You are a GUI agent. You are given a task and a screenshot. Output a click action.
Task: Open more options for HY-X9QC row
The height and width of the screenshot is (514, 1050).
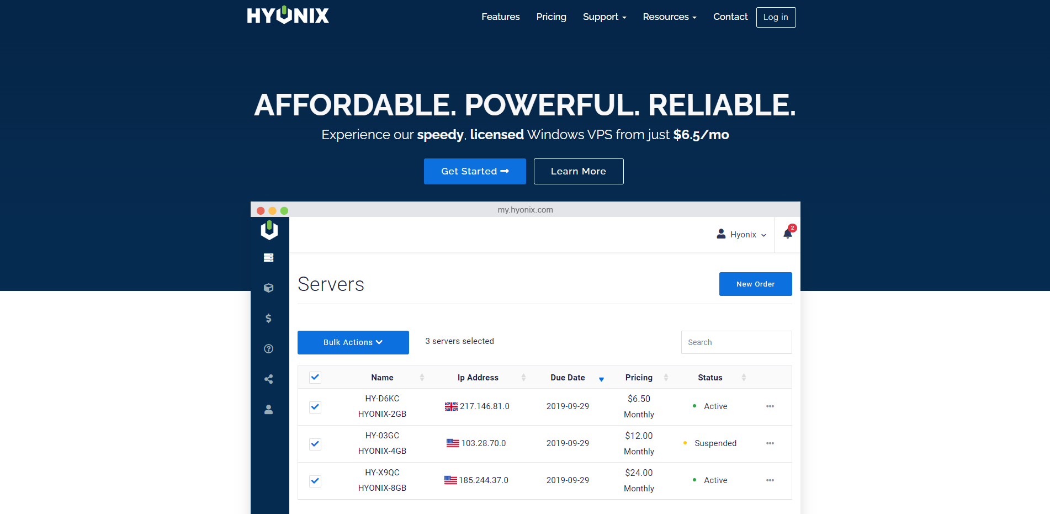tap(770, 480)
